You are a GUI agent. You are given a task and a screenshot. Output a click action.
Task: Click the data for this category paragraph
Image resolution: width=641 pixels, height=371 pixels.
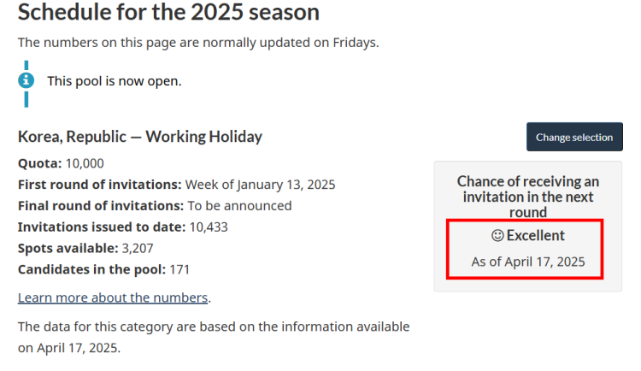click(214, 337)
